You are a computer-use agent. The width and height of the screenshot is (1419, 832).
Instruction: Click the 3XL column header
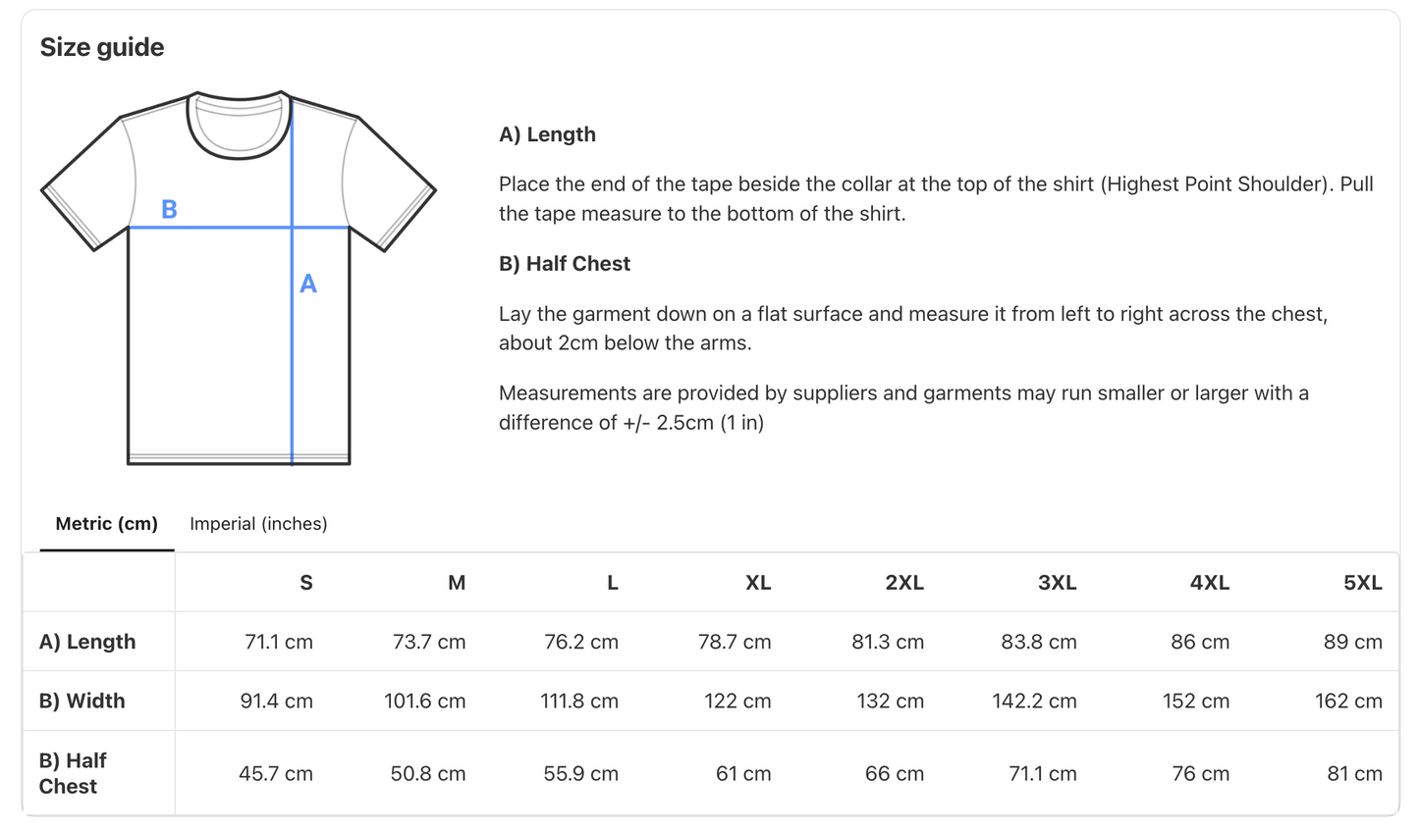pyautogui.click(x=1057, y=583)
